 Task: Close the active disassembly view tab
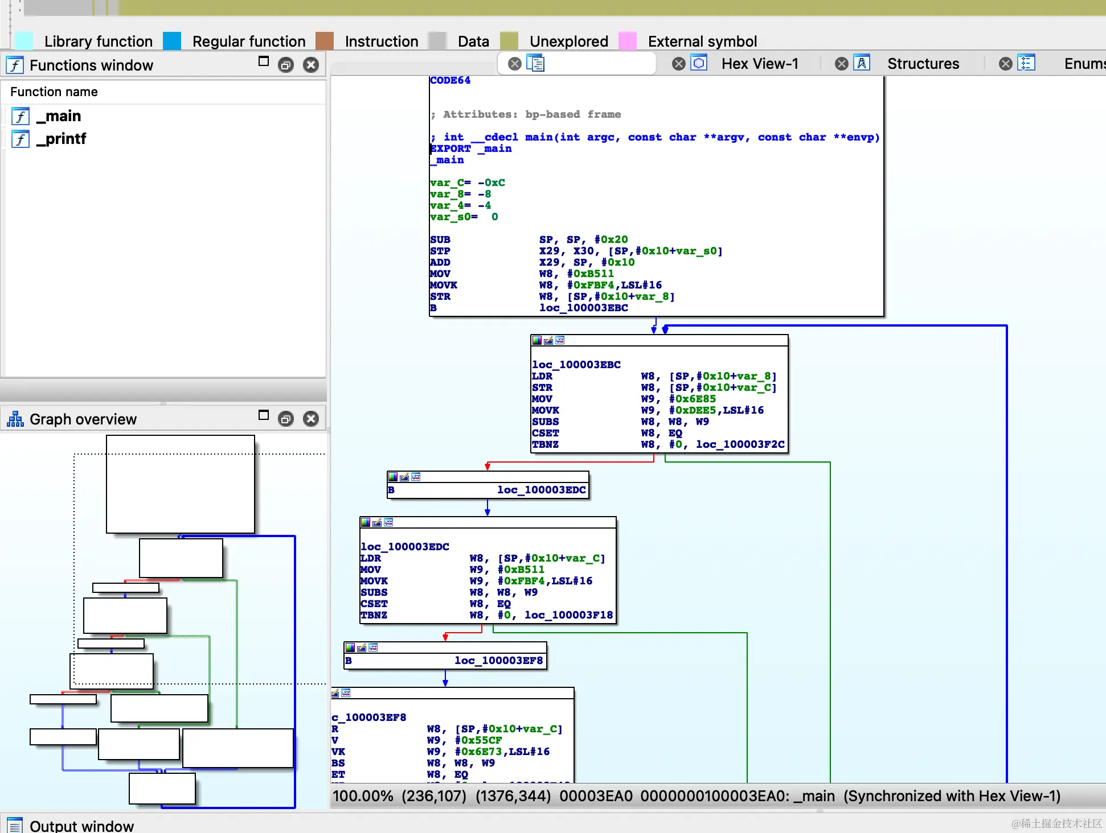pos(514,64)
